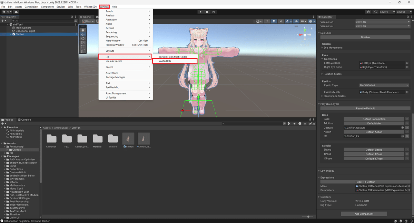Open the global search magnifier
Viewport: 414px width, 223px height.
(x=375, y=12)
